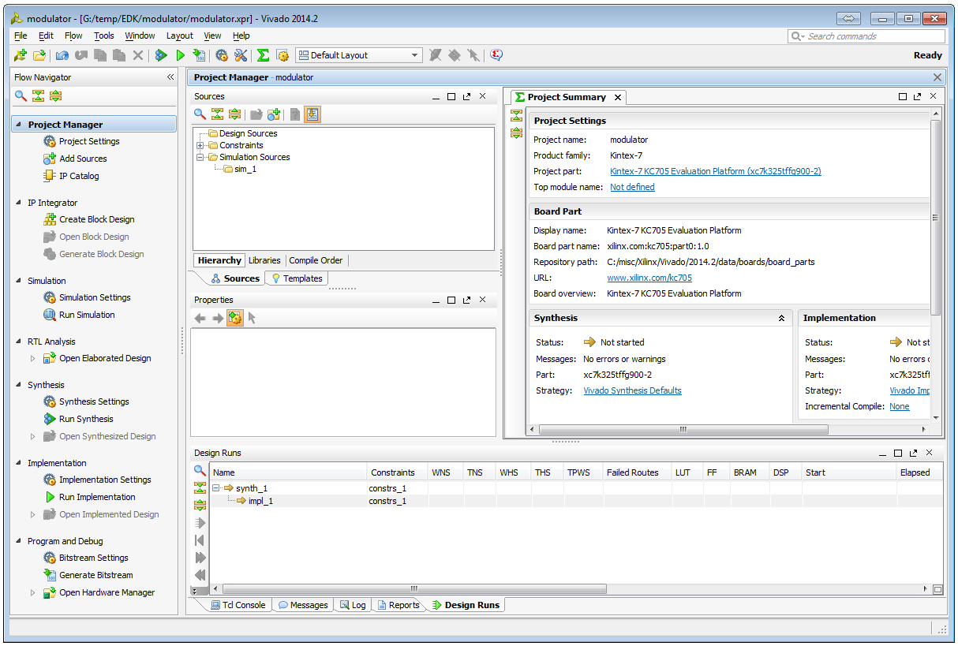
Task: Open the Reports tab at the bottom
Action: pos(398,605)
